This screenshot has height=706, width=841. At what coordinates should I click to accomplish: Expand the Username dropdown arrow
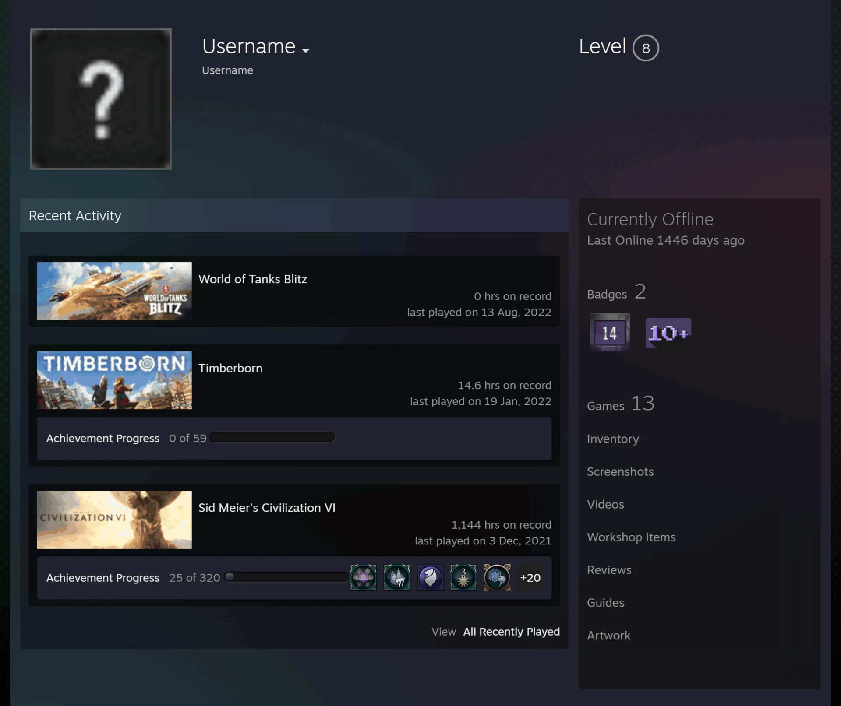point(306,50)
